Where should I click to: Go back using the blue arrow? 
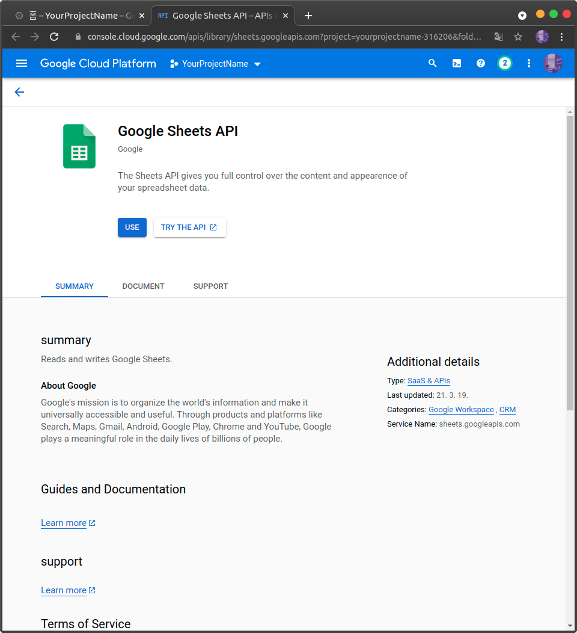pyautogui.click(x=19, y=92)
